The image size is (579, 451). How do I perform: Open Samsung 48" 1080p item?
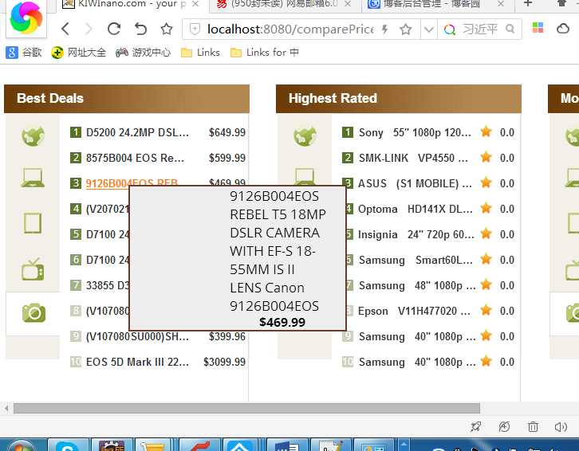(x=417, y=285)
